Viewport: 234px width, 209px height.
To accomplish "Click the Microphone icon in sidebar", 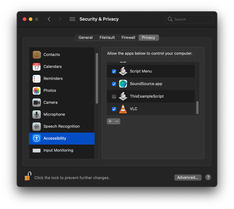I will coord(37,115).
